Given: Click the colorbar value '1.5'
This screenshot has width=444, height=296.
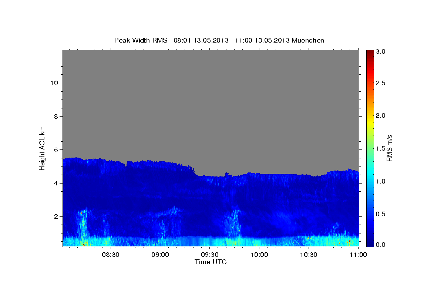Looking at the screenshot, I should pyautogui.click(x=381, y=148).
